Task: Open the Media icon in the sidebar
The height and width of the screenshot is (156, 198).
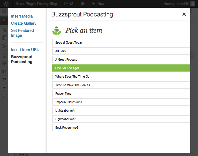Action: pyautogui.click(x=4, y=29)
